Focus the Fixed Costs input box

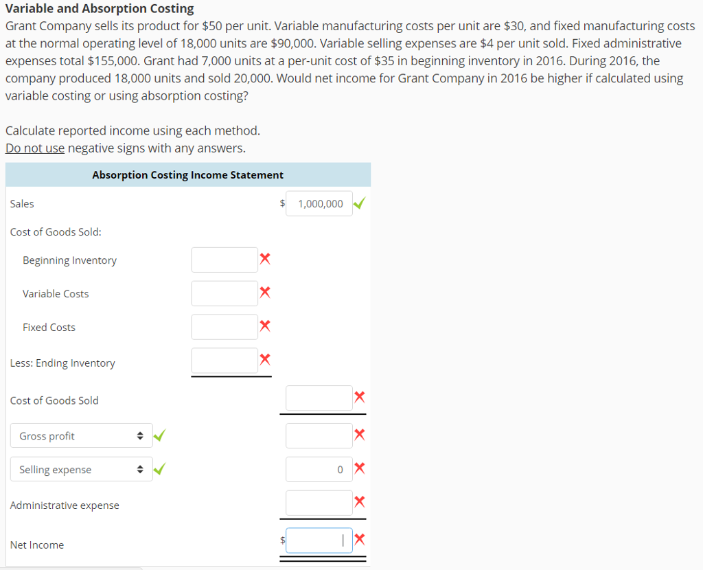(x=224, y=327)
